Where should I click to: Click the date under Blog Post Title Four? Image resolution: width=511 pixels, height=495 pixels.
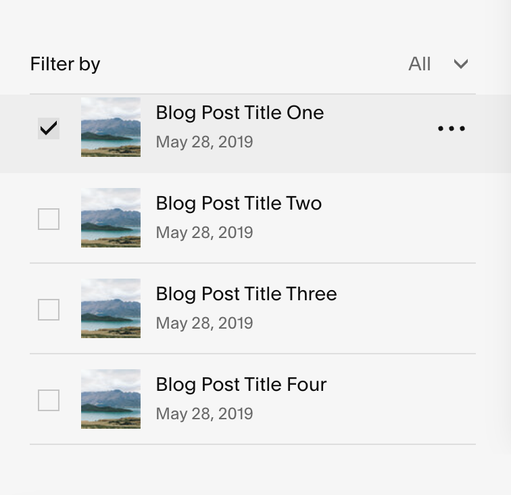[x=204, y=414]
